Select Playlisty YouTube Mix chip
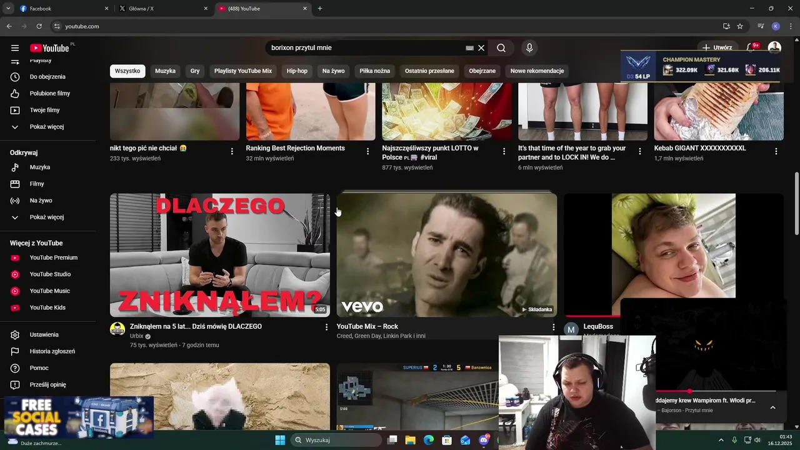800x450 pixels. pos(243,71)
